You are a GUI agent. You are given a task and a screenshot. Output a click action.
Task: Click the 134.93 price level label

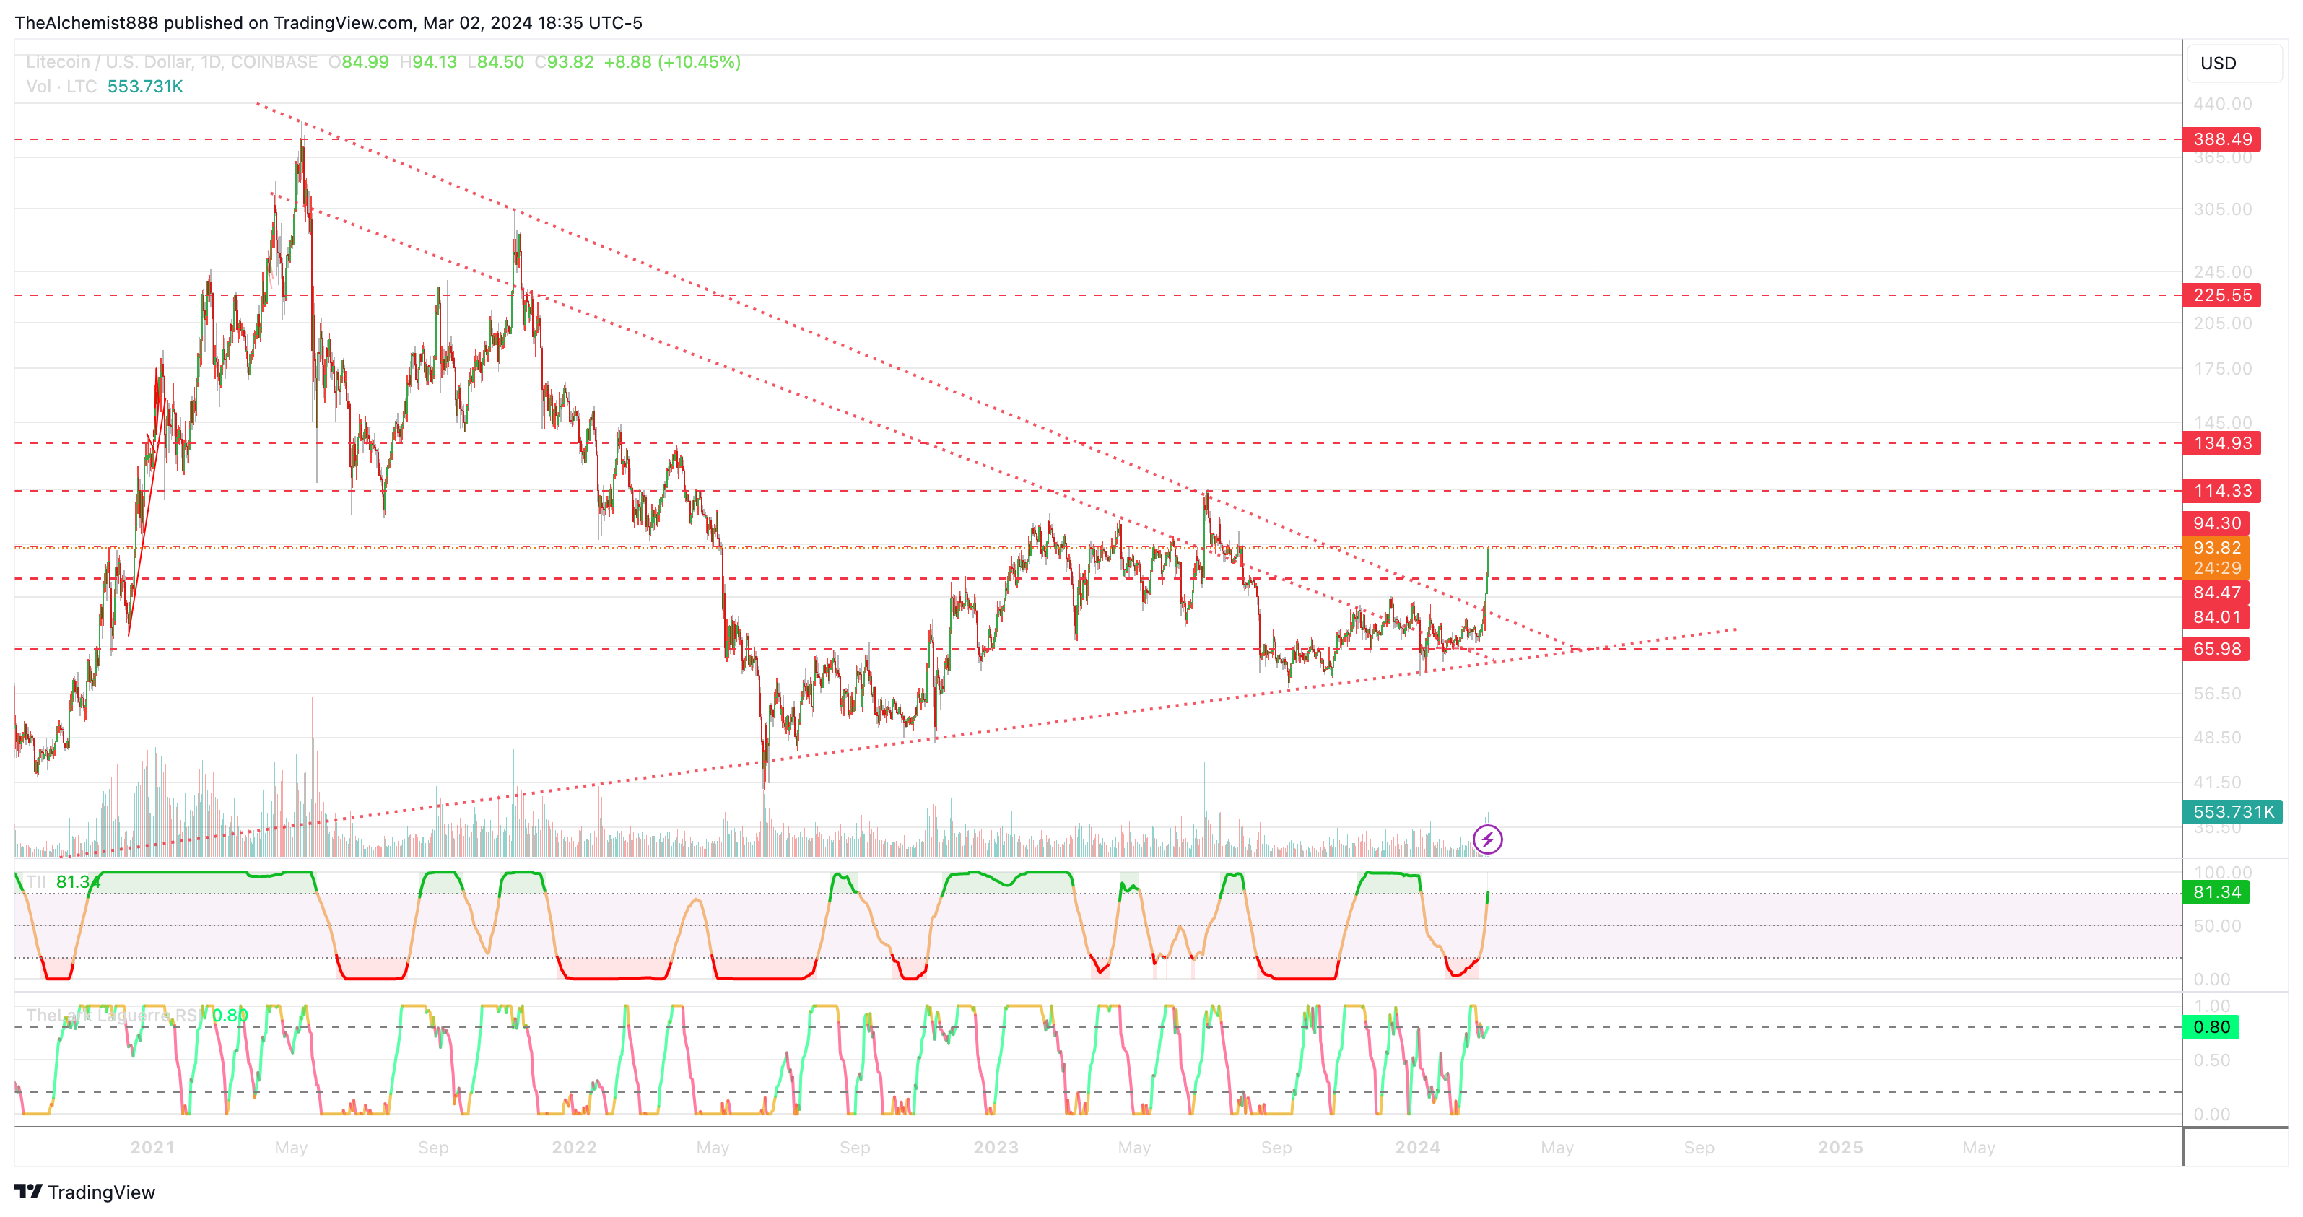pyautogui.click(x=2221, y=442)
